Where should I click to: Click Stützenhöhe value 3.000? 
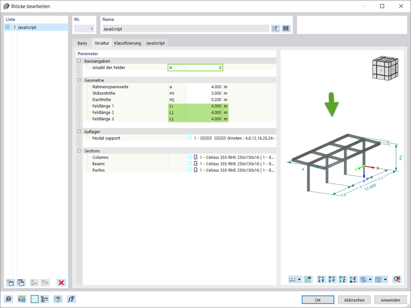click(204, 93)
